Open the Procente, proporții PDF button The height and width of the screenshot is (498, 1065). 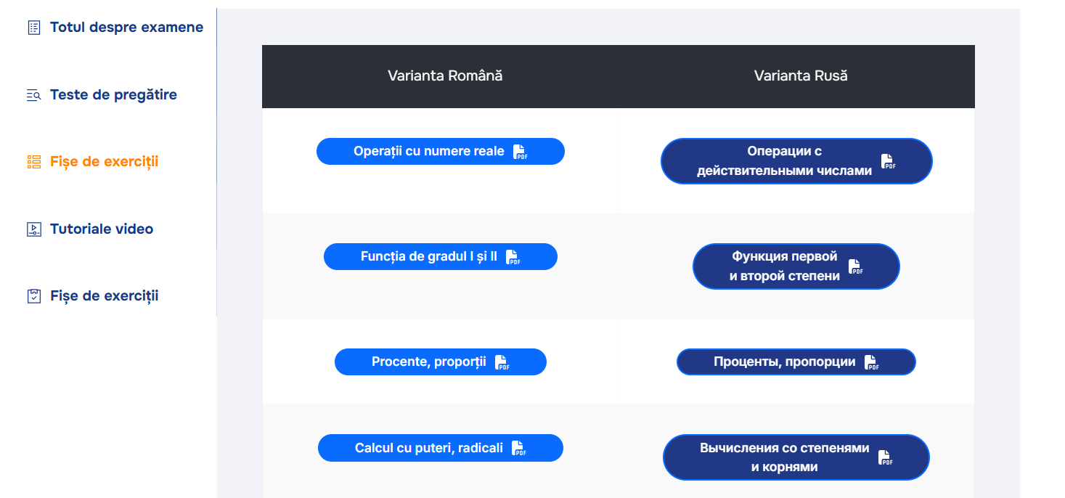point(441,362)
